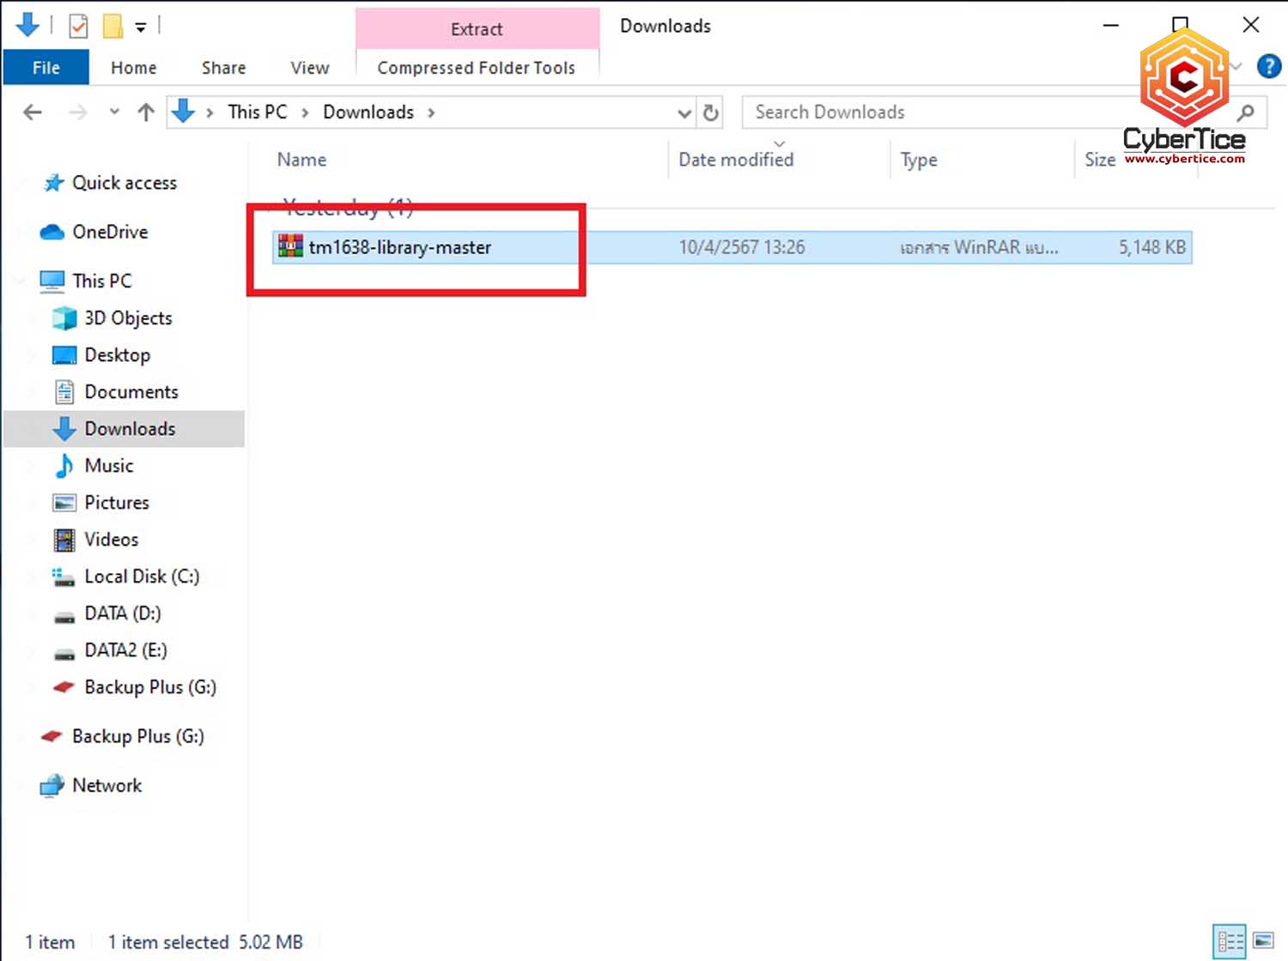Refresh the Downloads folder view
This screenshot has width=1288, height=961.
[711, 112]
